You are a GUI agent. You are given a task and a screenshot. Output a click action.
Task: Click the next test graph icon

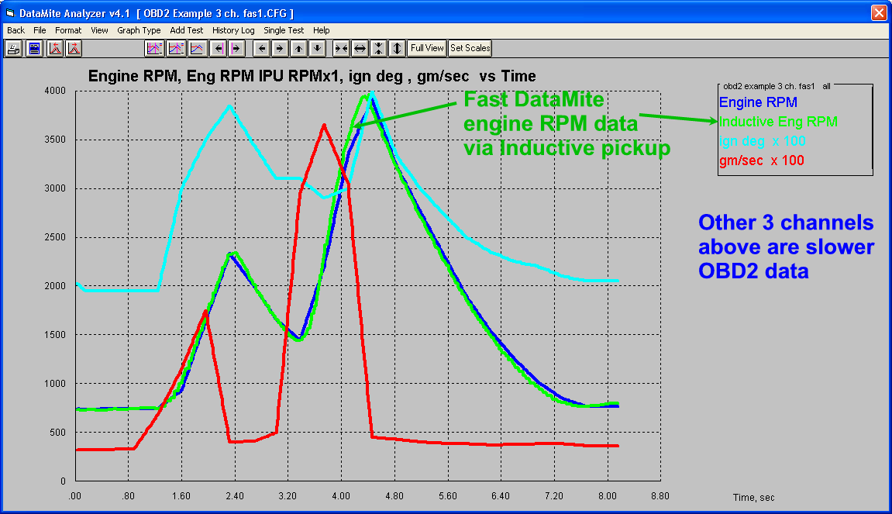(x=74, y=48)
